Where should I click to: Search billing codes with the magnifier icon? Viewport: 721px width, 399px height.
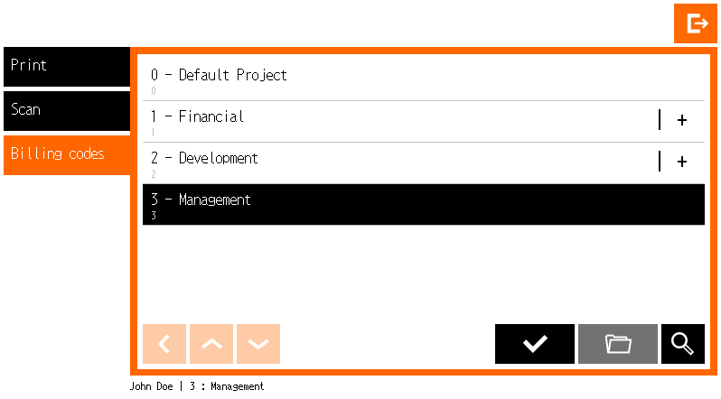pos(683,344)
